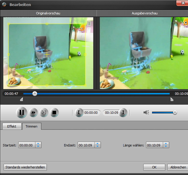Click the Ausgabevorschau preview image
Image resolution: width=188 pixels, height=175 pixels.
(144, 53)
